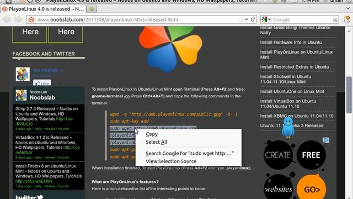This screenshot has width=353, height=199.
Task: Click the FACEBOOK AND TWITTER heading
Action: pyautogui.click(x=44, y=54)
